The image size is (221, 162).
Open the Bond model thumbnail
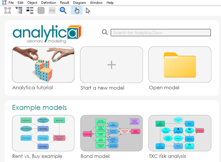(112, 133)
